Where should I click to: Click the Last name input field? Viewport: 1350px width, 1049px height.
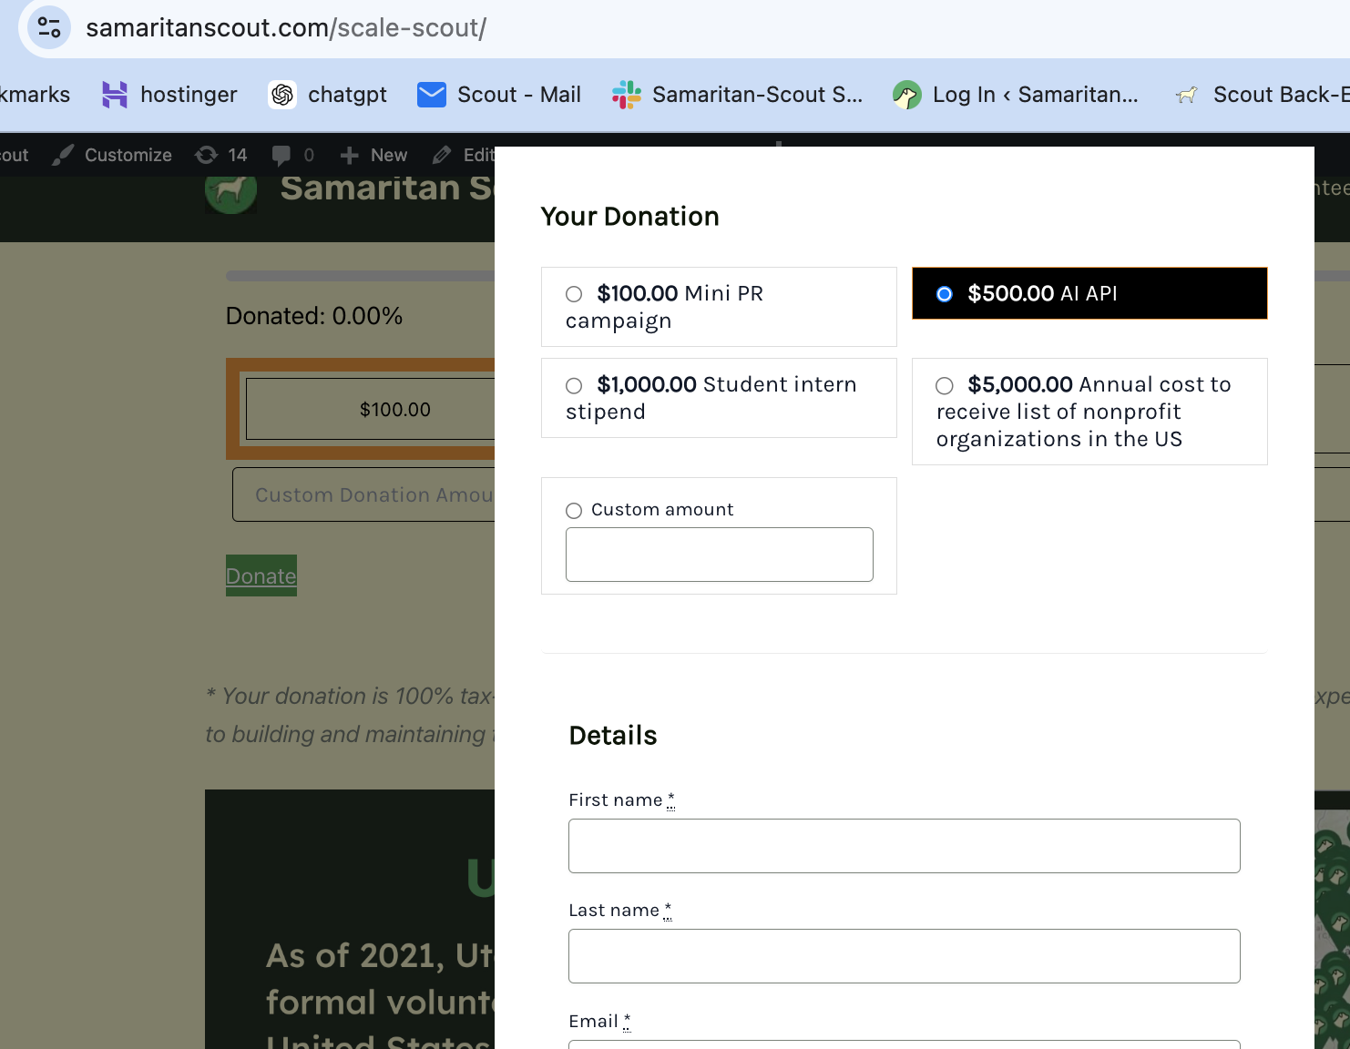[x=905, y=956]
